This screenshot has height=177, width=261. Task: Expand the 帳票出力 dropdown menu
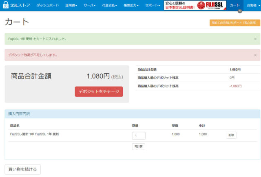pos(131,5)
